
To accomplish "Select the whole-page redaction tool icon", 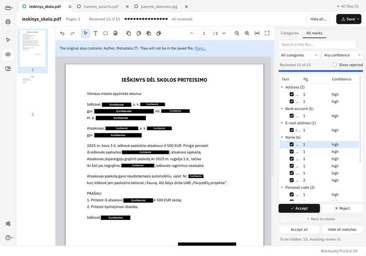I will [x=115, y=33].
